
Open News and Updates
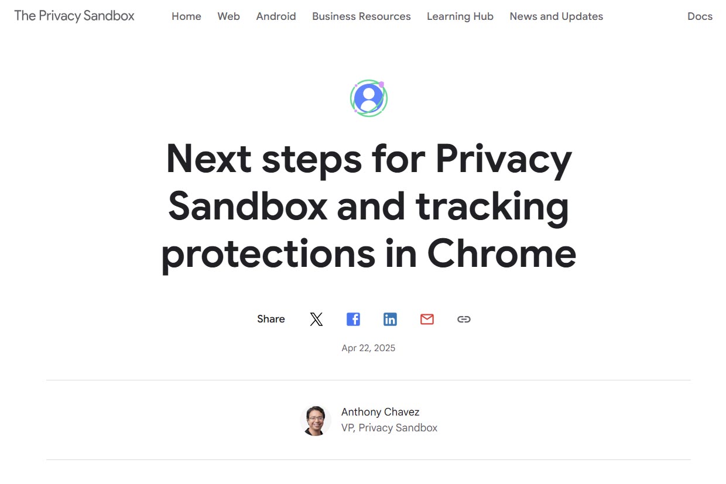click(556, 16)
